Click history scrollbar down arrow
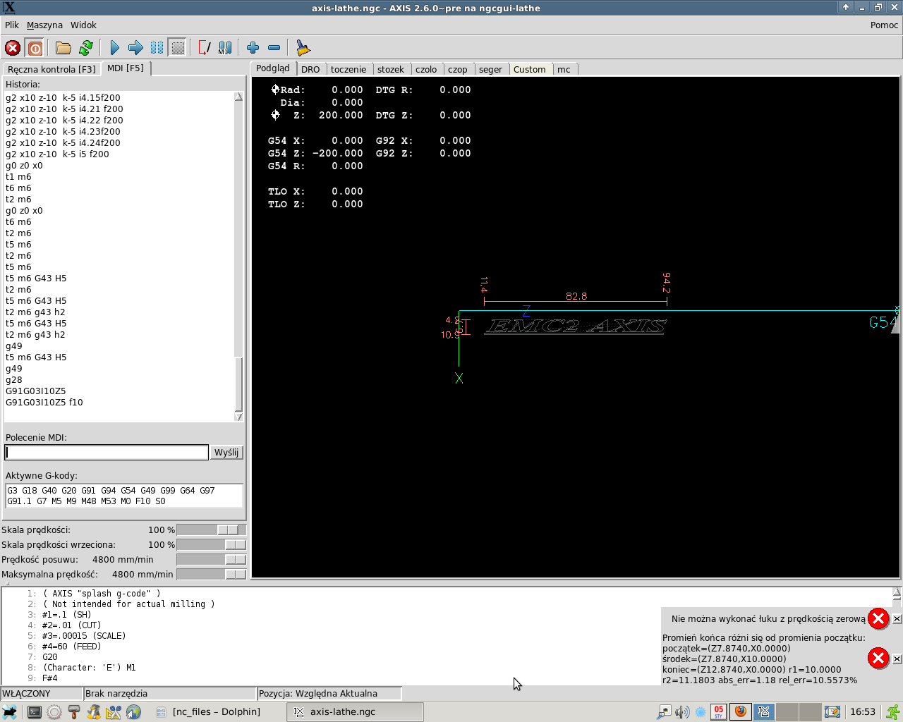The image size is (903, 722). (238, 417)
